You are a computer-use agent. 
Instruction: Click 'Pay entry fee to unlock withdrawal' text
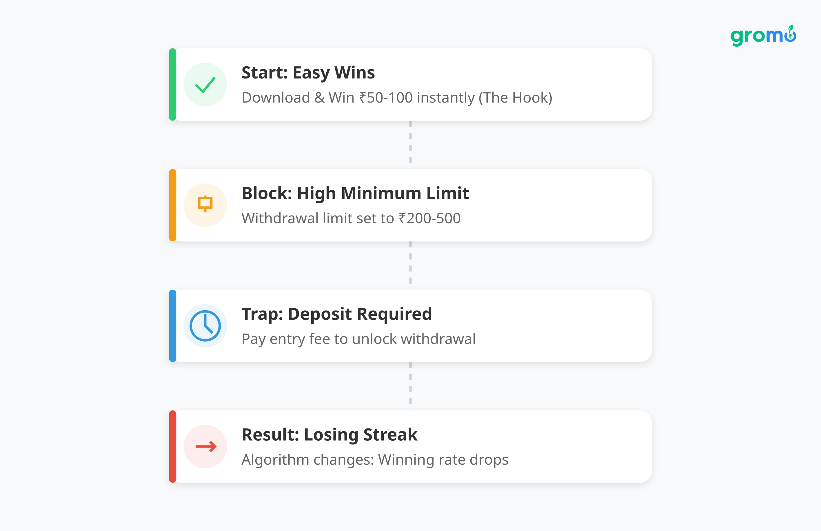(x=358, y=339)
